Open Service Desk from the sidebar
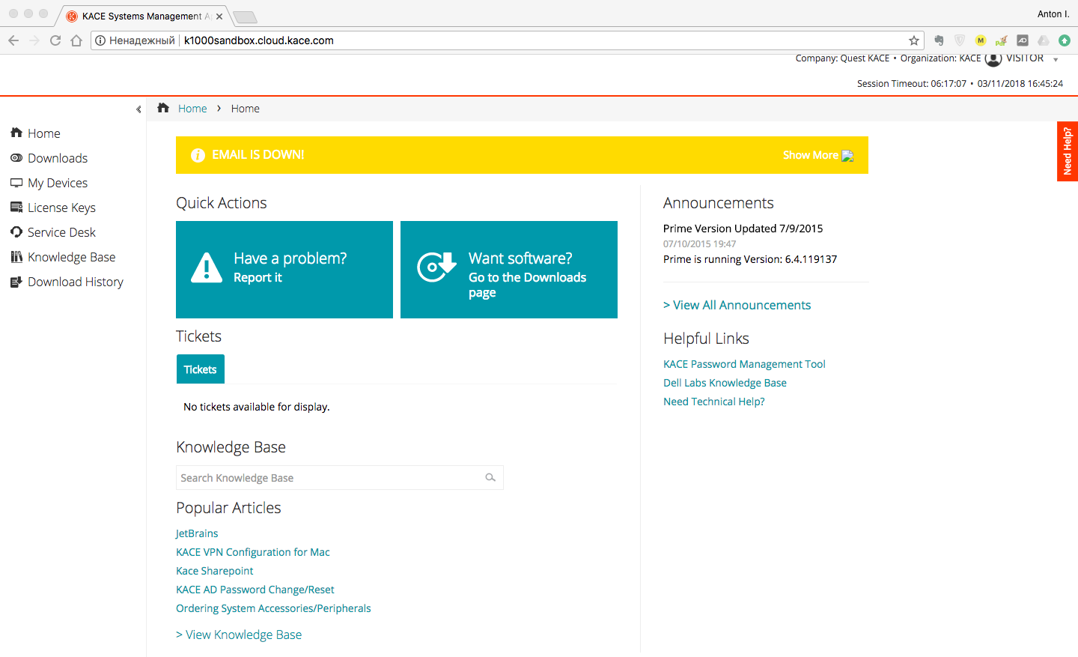The height and width of the screenshot is (657, 1078). click(x=61, y=232)
